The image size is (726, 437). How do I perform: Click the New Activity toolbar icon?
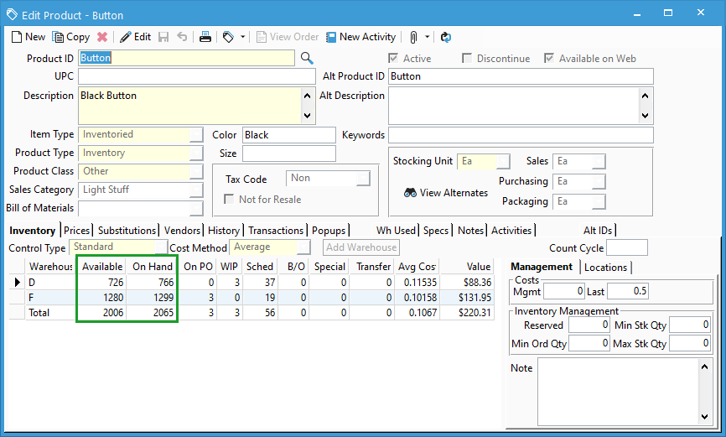(x=331, y=37)
